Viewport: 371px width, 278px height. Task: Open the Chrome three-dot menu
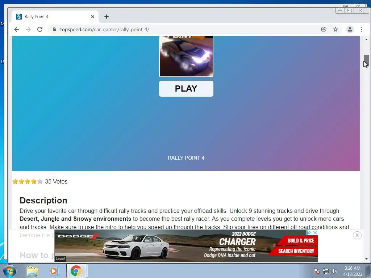click(362, 29)
